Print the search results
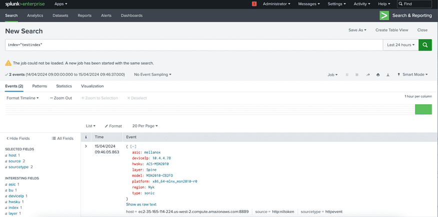438x217 pixels. 378,75
